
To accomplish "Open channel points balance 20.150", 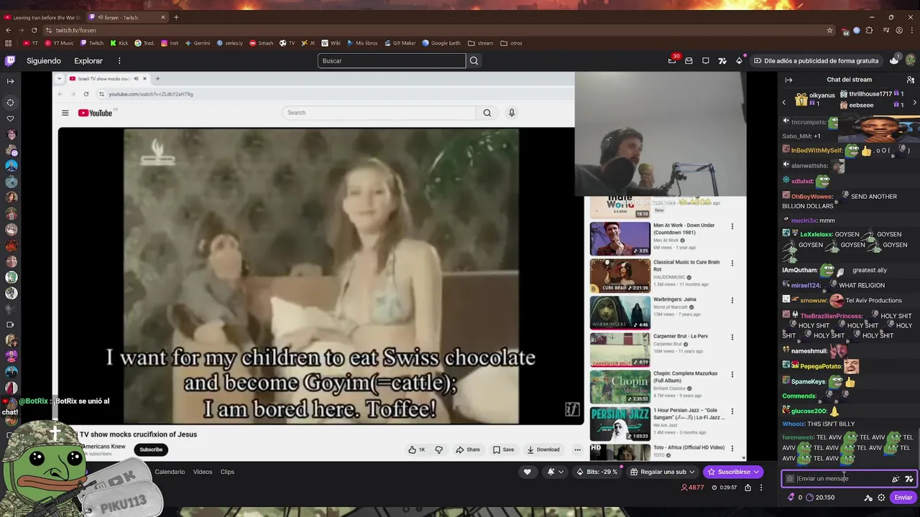I will click(x=819, y=497).
